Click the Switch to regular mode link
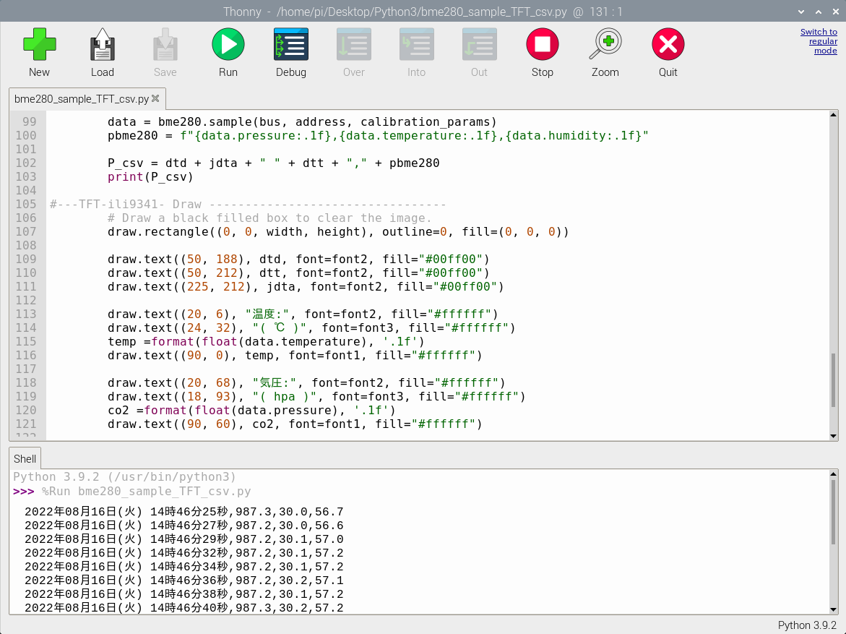Screen dimensions: 846x634 click(x=819, y=41)
